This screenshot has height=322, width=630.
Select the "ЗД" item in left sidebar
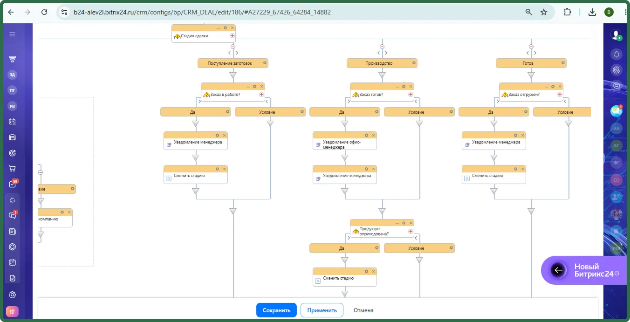coord(13,75)
